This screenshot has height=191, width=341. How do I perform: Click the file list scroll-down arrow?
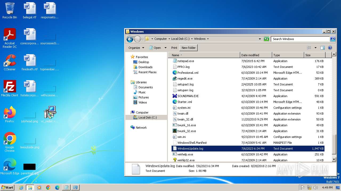point(334,159)
